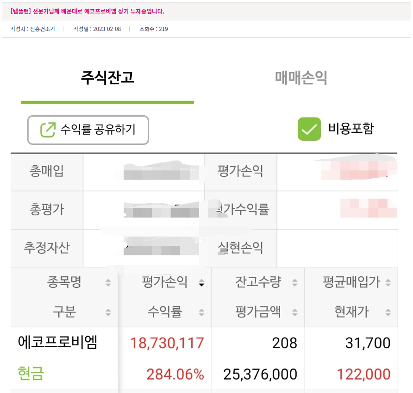Toggle the 비용포함 green checkbox
This screenshot has height=393, width=413.
pos(309,129)
